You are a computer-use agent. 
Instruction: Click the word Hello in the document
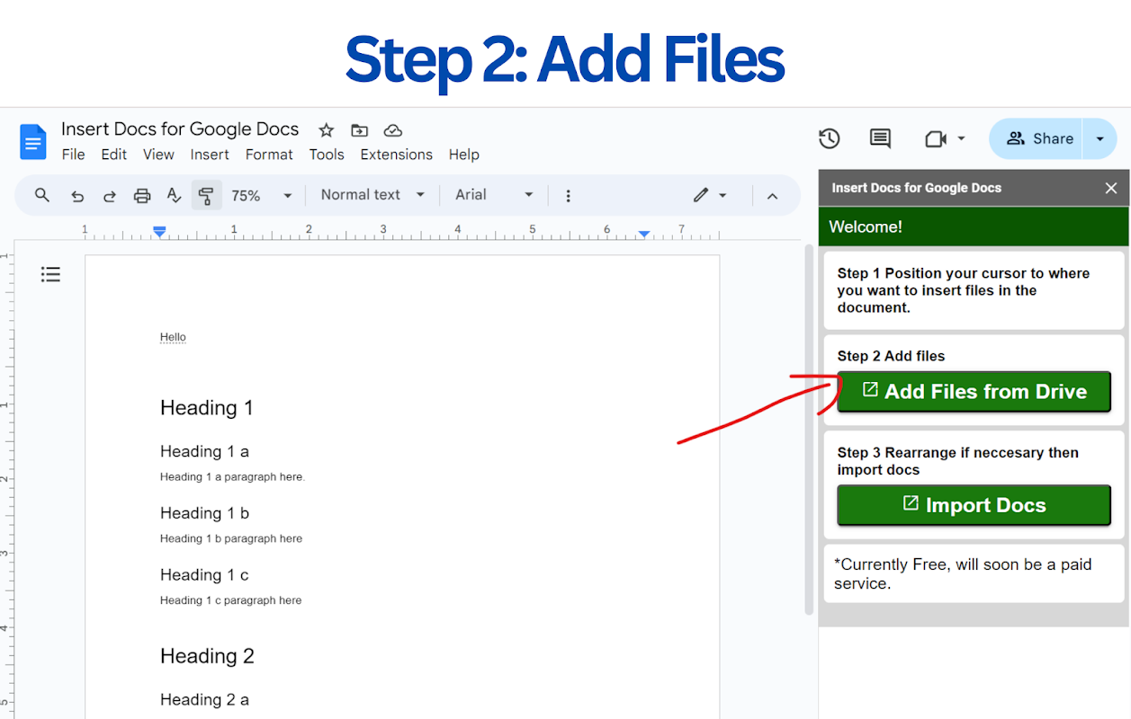coord(173,337)
